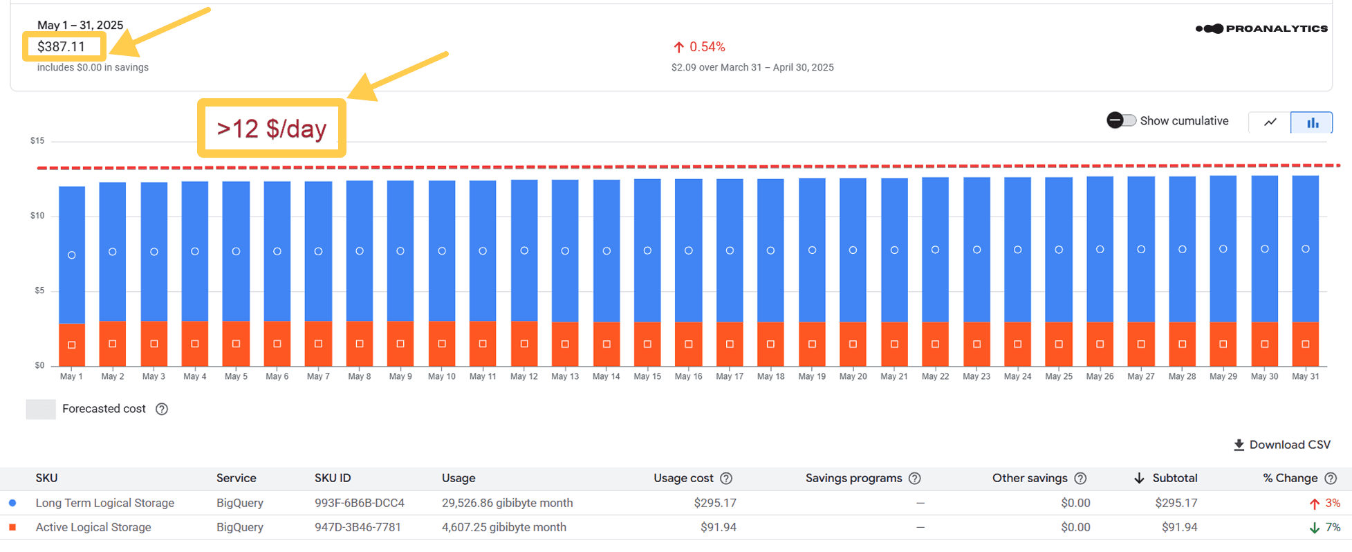Open Other savings help icon

click(x=1080, y=478)
